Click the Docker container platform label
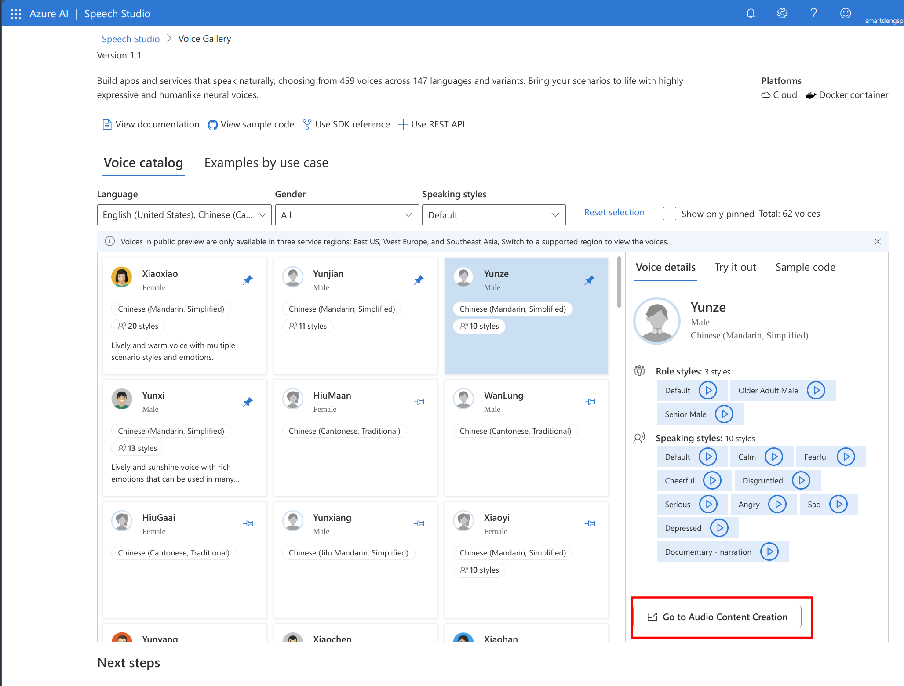Image resolution: width=904 pixels, height=686 pixels. coord(847,95)
